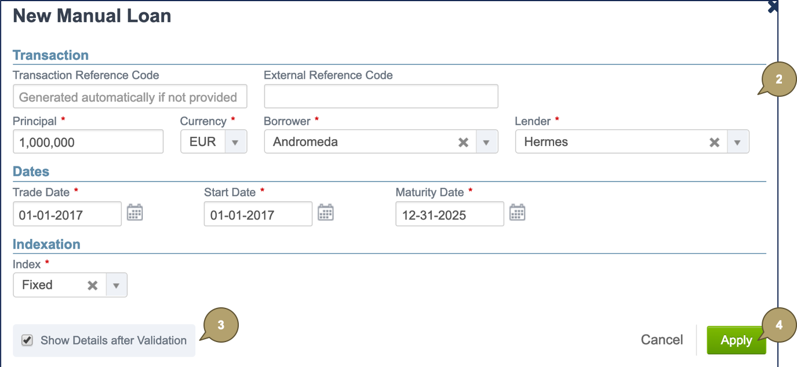Open the Maturity Date calendar picker

517,213
